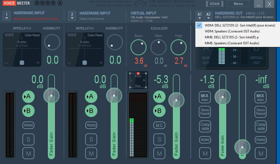Solo hardware input 1 strip
Image resolution: width=280 pixels, height=164 pixels.
[x=28, y=139]
